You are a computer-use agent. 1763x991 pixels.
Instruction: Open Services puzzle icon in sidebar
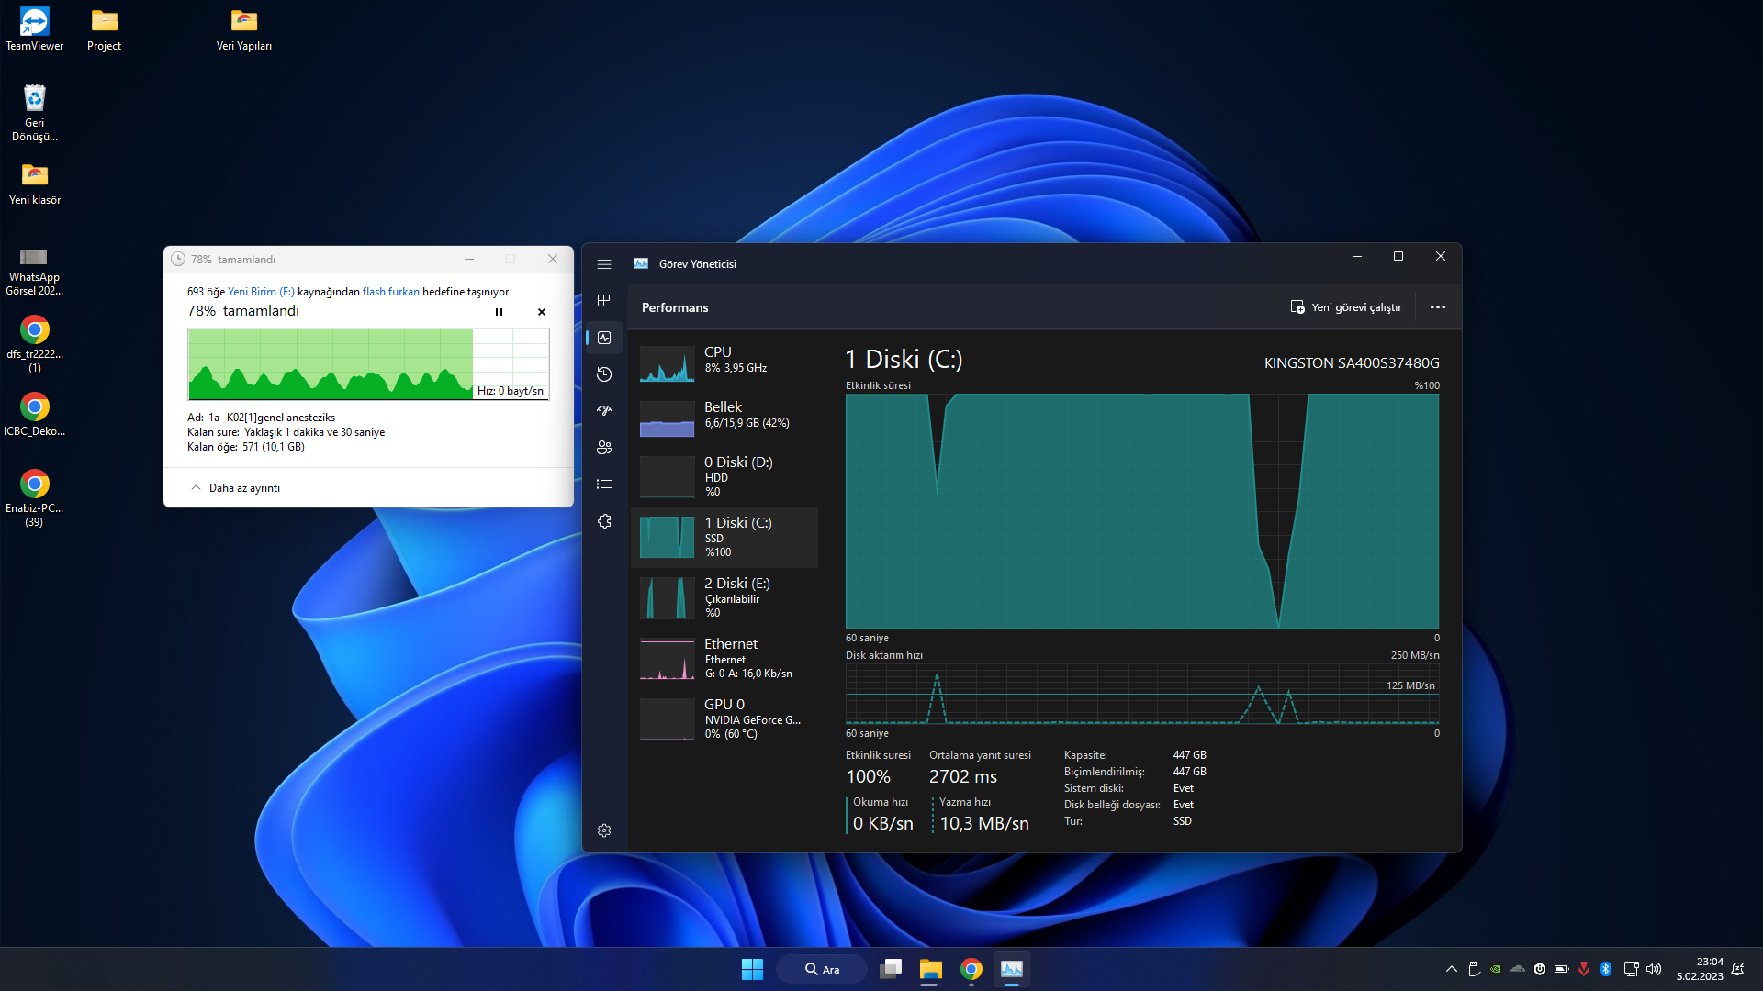pyautogui.click(x=604, y=521)
